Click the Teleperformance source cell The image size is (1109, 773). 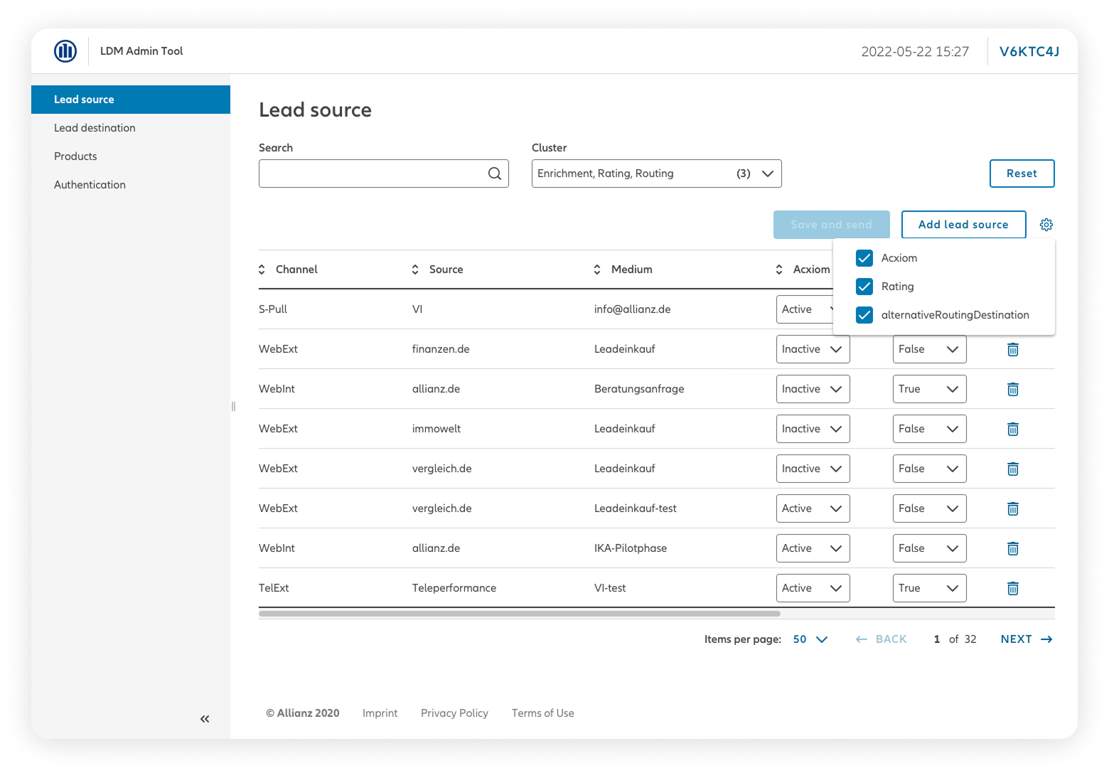pyautogui.click(x=454, y=588)
